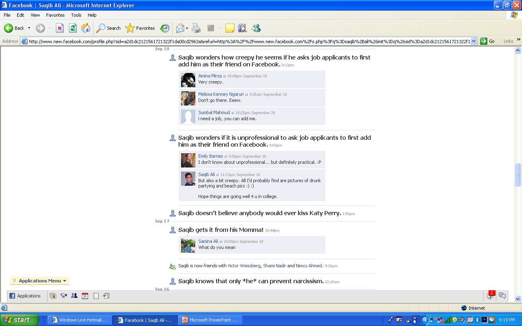Image resolution: width=522 pixels, height=326 pixels.
Task: Click the vertical scrollbar thumb
Action: pyautogui.click(x=518, y=174)
